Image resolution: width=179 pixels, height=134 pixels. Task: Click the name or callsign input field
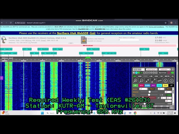[x=129, y=40]
